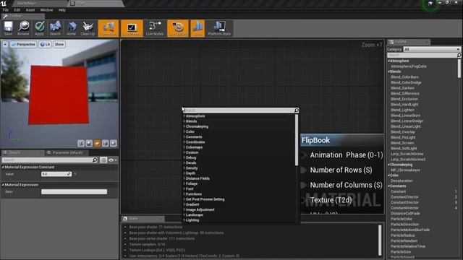Open the Window menu

point(46,10)
